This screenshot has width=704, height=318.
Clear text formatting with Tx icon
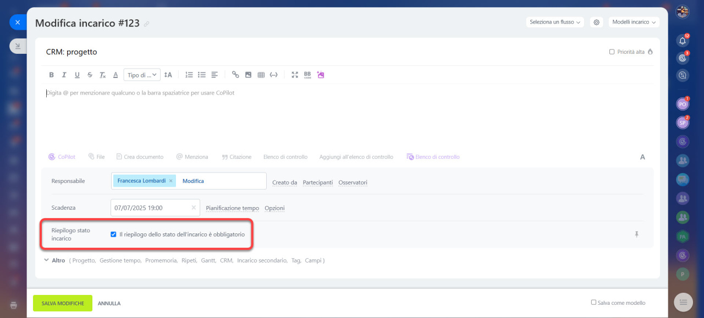coord(102,75)
